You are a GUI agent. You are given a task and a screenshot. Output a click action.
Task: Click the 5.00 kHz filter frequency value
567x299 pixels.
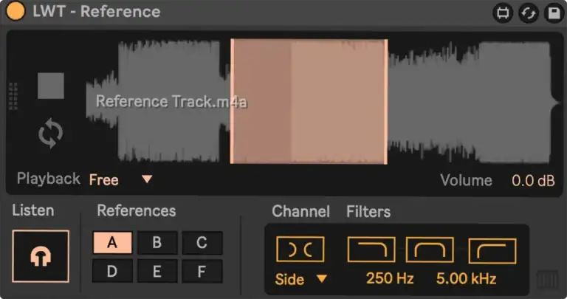(466, 278)
